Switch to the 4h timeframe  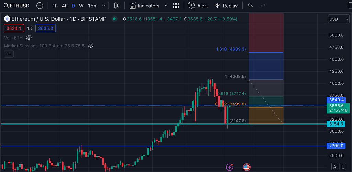(65, 6)
